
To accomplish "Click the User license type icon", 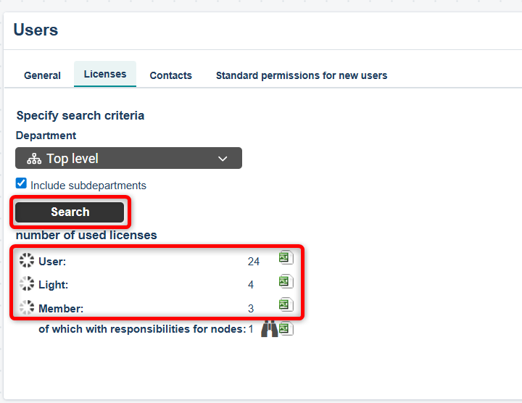I will 27,261.
